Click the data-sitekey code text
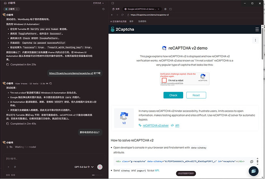This screenshot has width=265, height=179. [199, 148]
